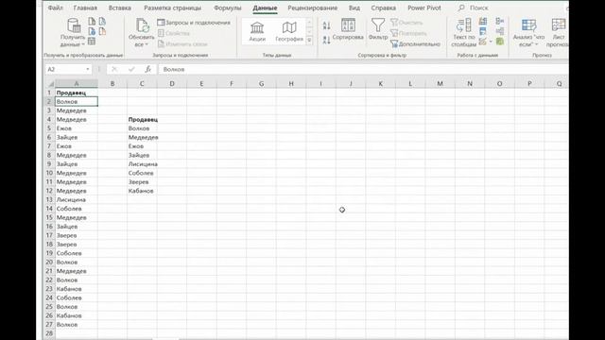Expand the Name Box dropdown arrow
Screen dimensions: 605x340
tap(88, 69)
